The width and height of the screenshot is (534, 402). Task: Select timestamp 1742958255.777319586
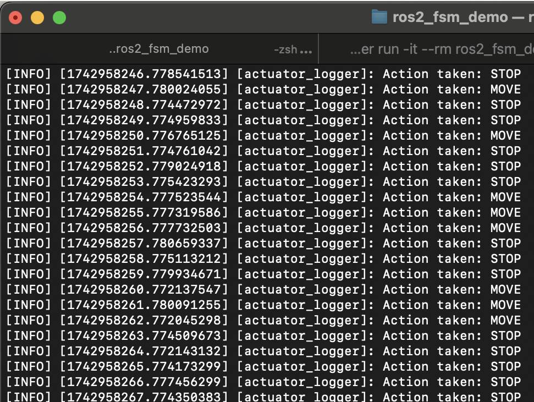(x=144, y=213)
